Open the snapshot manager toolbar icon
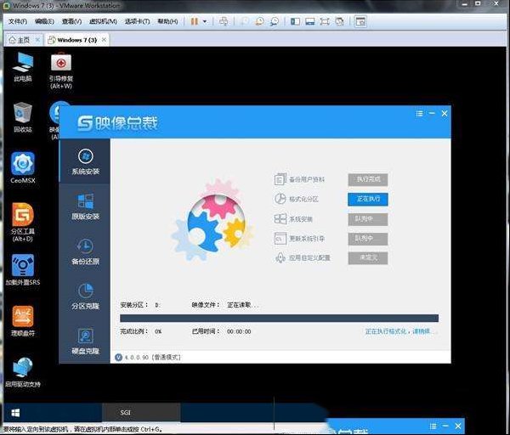Screen dimensions: 510x435 coord(275,22)
